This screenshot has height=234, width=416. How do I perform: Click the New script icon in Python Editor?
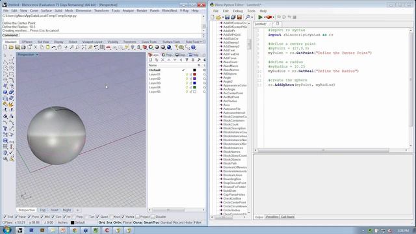[x=213, y=17]
